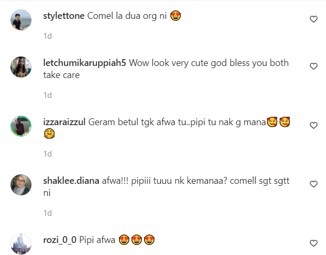View izzaraizzul's story ring avatar
The image size is (326, 255).
point(21,126)
